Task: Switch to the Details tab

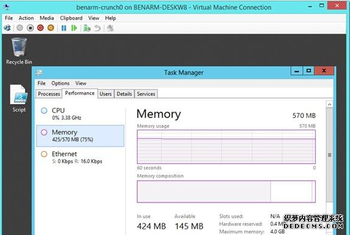Action: tap(124, 94)
